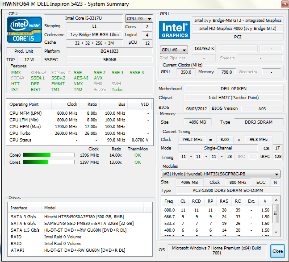Viewport: 289px width, 262px height.
Task: Select the ATAPI HL-DT-ST DVD+-RW row
Action: coord(80,250)
